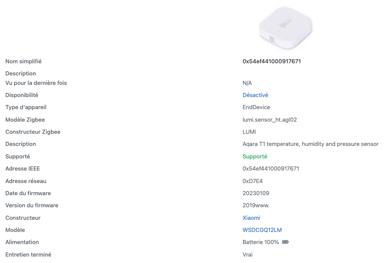Click the friendly name 0x54ef441000917671 in bold

[x=272, y=61]
